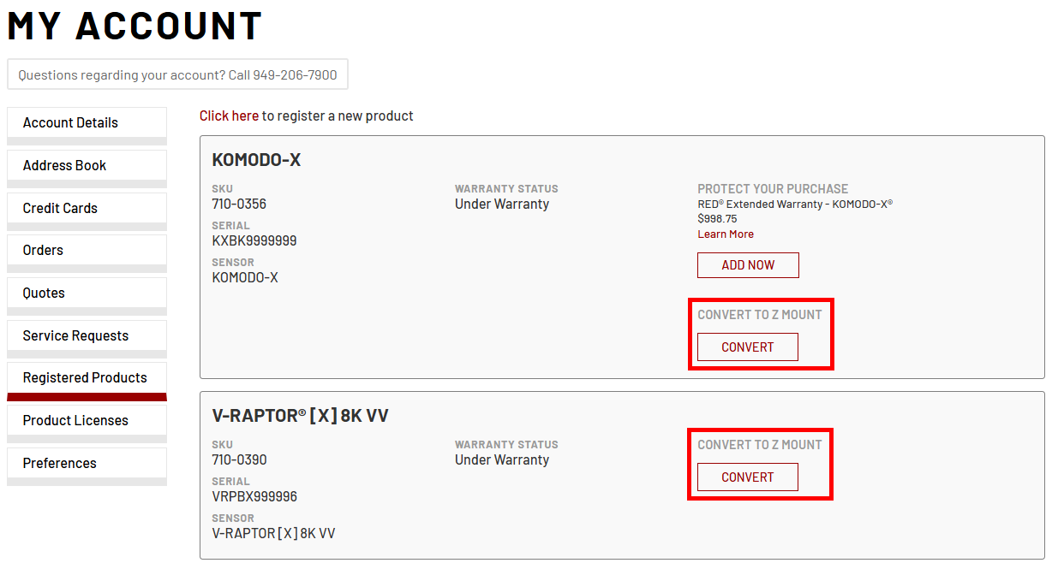The width and height of the screenshot is (1058, 569).
Task: Click the 'Click here' register product link
Action: click(x=229, y=116)
